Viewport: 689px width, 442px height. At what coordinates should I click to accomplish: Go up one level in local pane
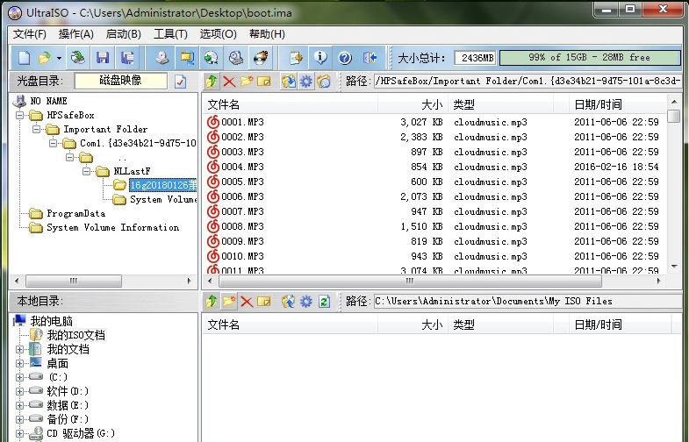212,302
